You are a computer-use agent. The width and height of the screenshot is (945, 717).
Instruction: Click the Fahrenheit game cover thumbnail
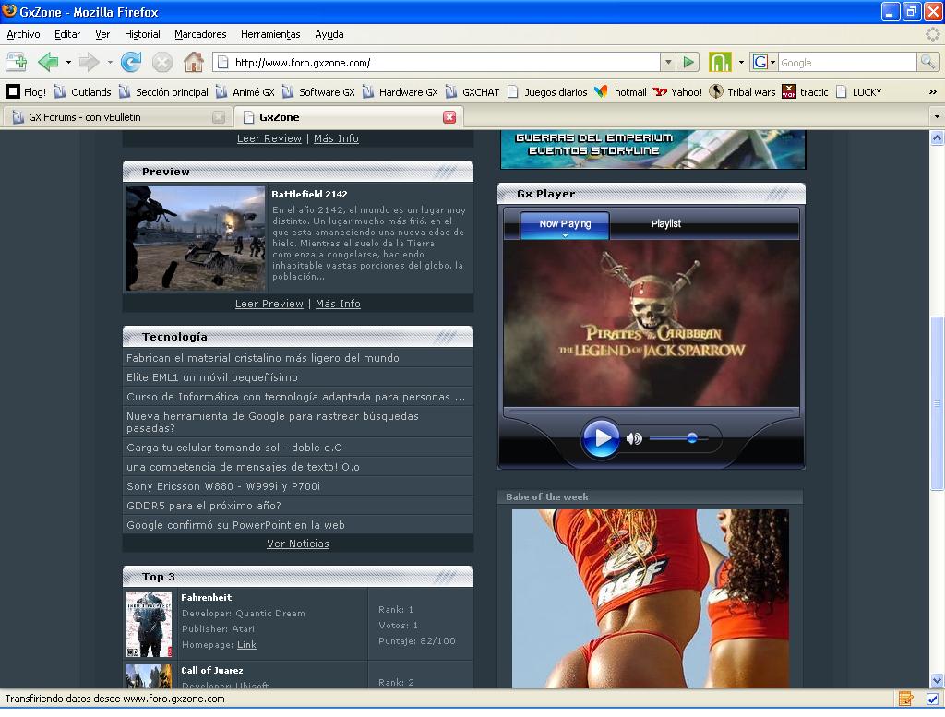(x=149, y=624)
